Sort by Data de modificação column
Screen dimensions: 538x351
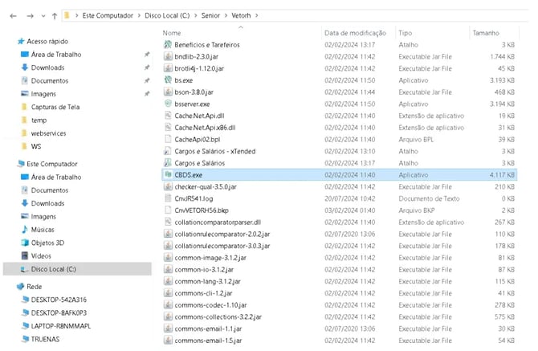(356, 33)
